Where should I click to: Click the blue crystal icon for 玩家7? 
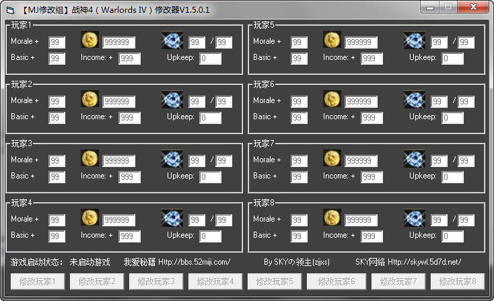tap(415, 159)
